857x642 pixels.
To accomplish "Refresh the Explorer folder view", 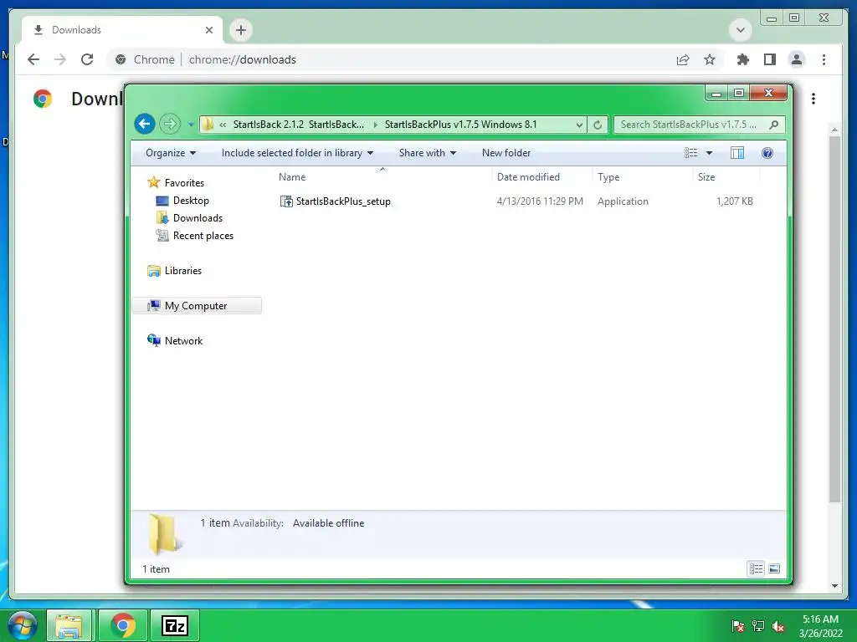I will click(x=598, y=125).
